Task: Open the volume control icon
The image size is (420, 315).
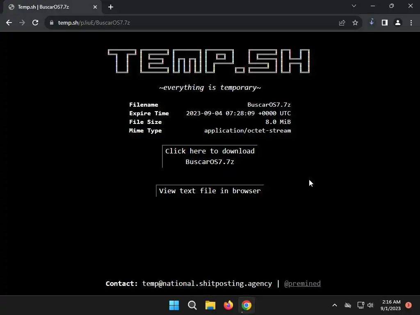Action: 370,305
